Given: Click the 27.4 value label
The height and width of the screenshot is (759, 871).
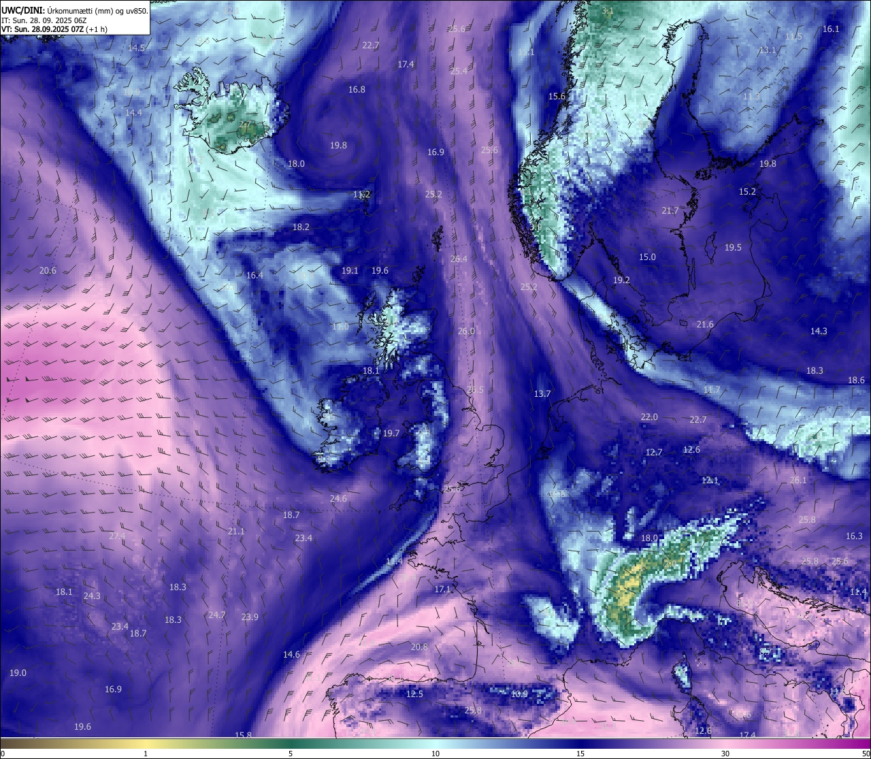Looking at the screenshot, I should click(117, 536).
